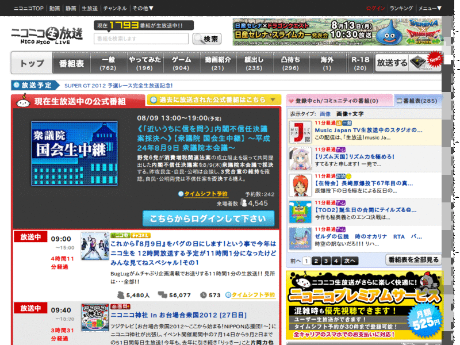
Task: Set display type to 画像+文字
Action: [x=350, y=114]
